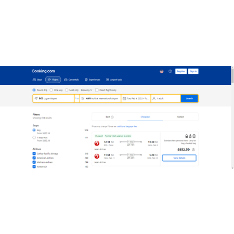Click the View details button

click(179, 158)
